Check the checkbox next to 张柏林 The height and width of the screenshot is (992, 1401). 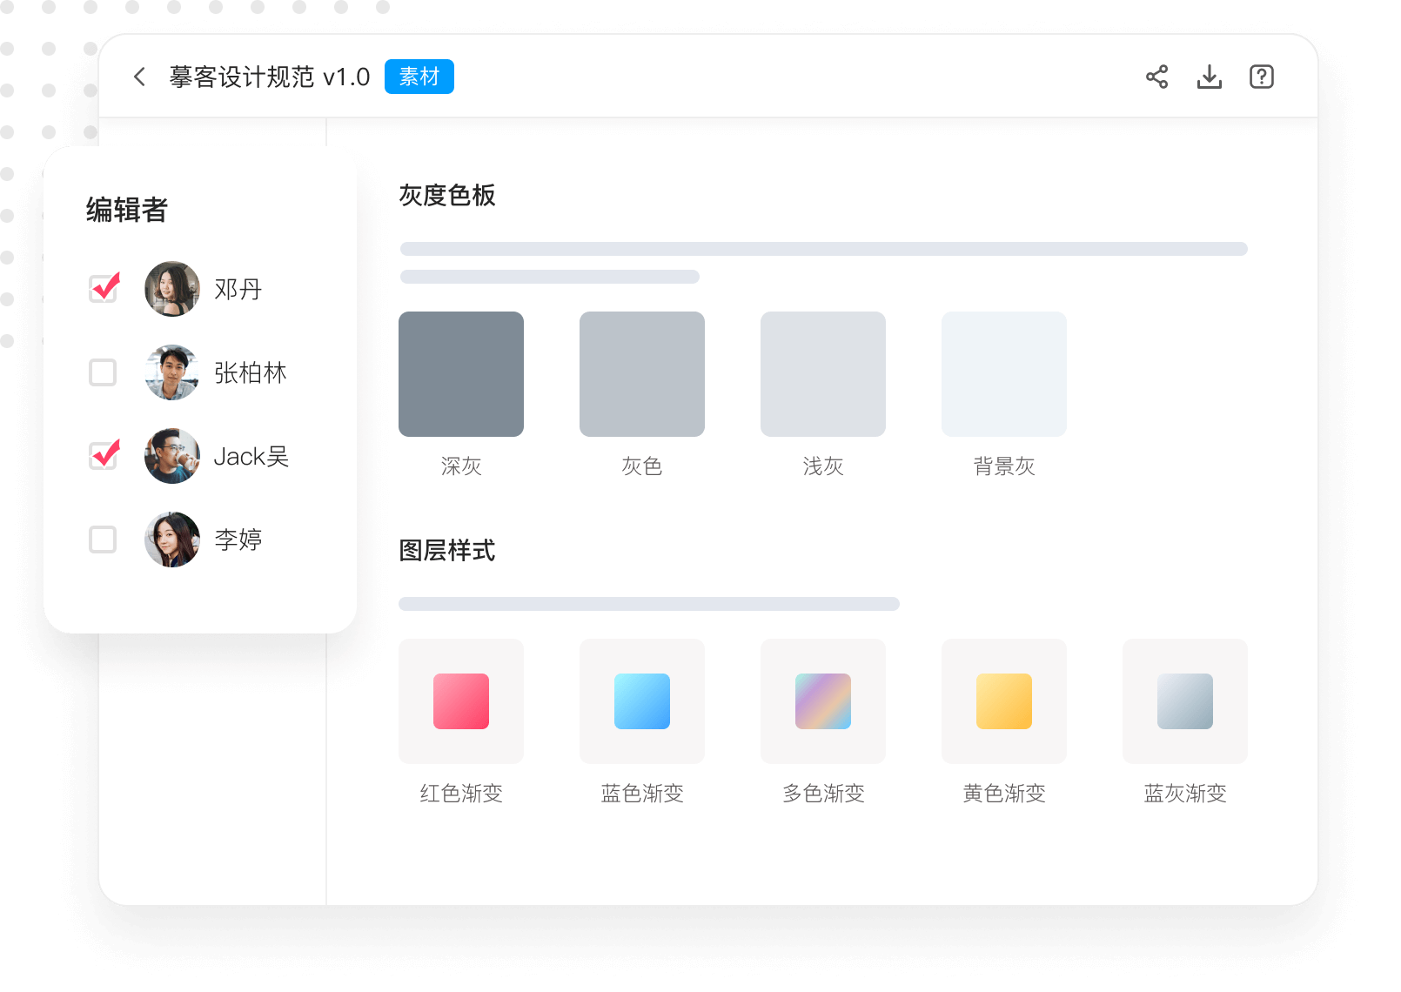(x=103, y=372)
